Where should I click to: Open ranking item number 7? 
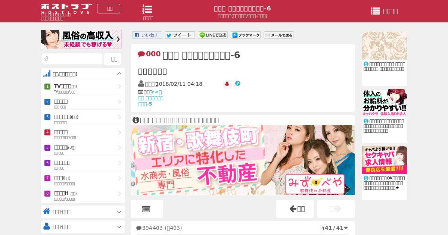click(83, 180)
